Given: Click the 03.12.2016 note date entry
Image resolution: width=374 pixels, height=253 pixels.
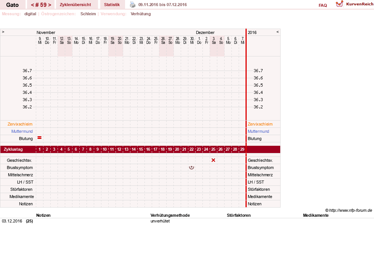Looking at the screenshot, I should pos(12,221).
